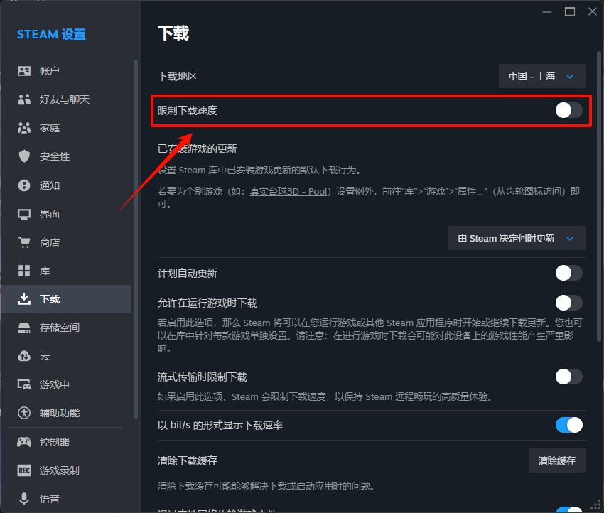Click the 商店 shopping cart icon
The image size is (604, 513).
[24, 242]
